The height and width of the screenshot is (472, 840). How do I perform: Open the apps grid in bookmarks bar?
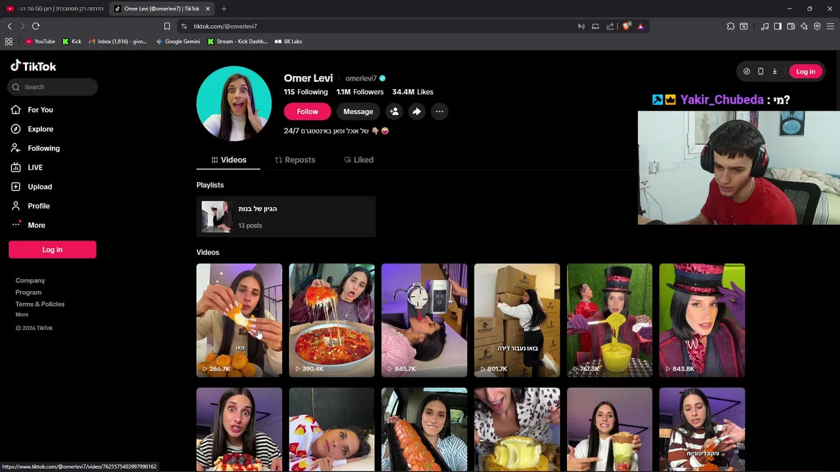[x=9, y=41]
